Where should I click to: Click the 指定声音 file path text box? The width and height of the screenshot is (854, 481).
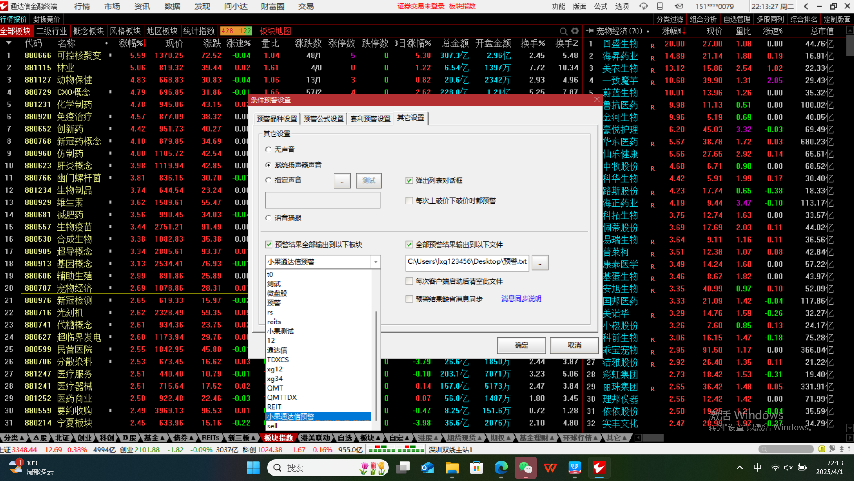click(x=323, y=200)
